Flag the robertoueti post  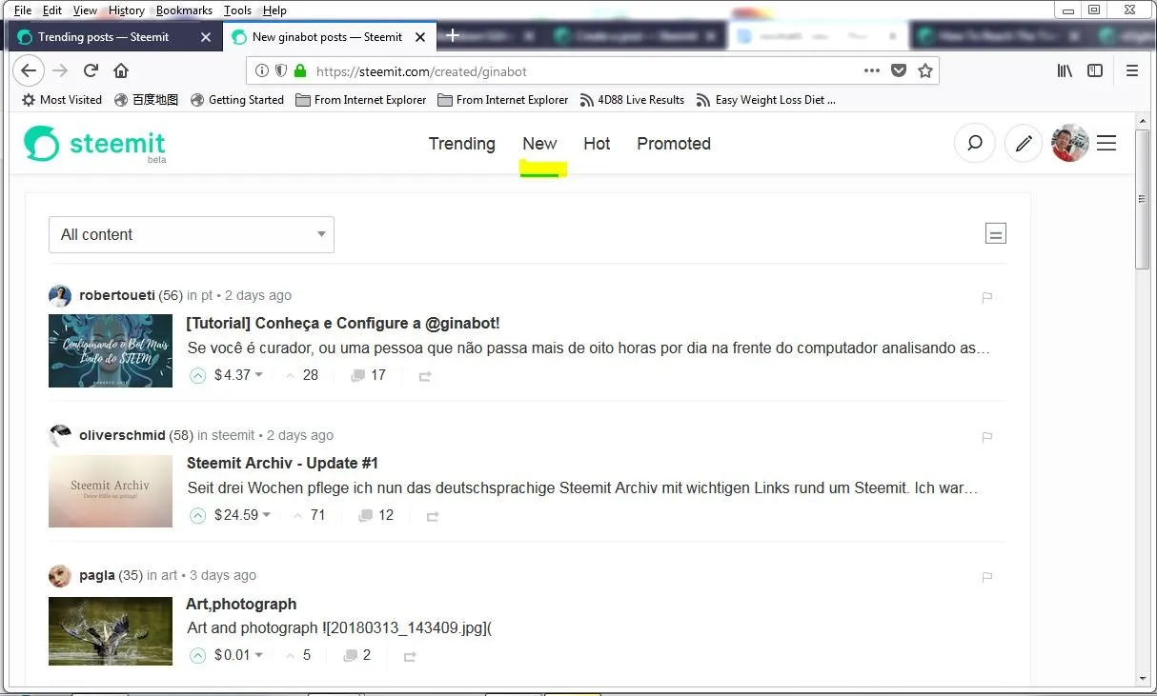pos(987,297)
